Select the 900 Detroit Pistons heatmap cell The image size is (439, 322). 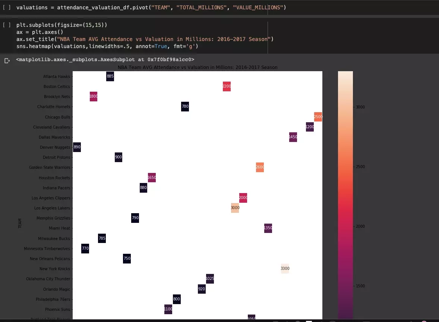tap(119, 157)
